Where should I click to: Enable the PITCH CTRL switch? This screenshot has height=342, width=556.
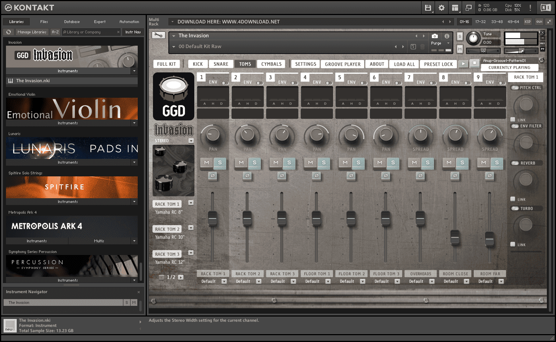[515, 87]
